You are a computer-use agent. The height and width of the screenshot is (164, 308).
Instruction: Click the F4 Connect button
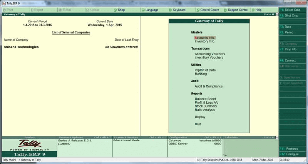292,61
